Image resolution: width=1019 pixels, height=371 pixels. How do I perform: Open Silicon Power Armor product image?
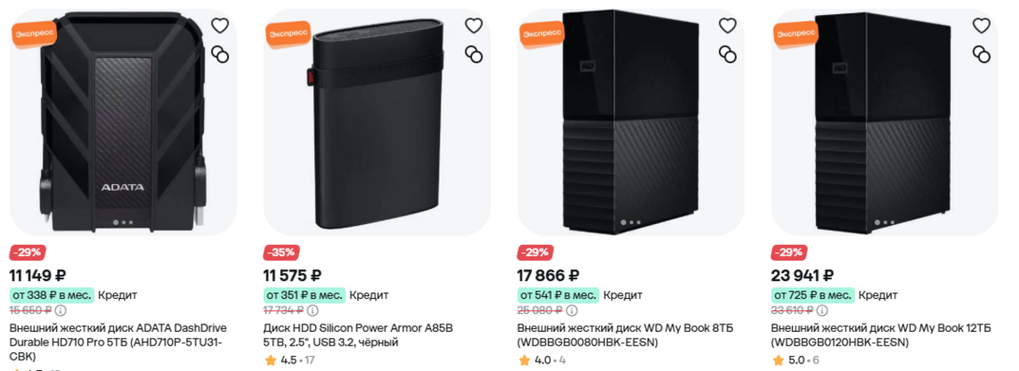click(376, 121)
